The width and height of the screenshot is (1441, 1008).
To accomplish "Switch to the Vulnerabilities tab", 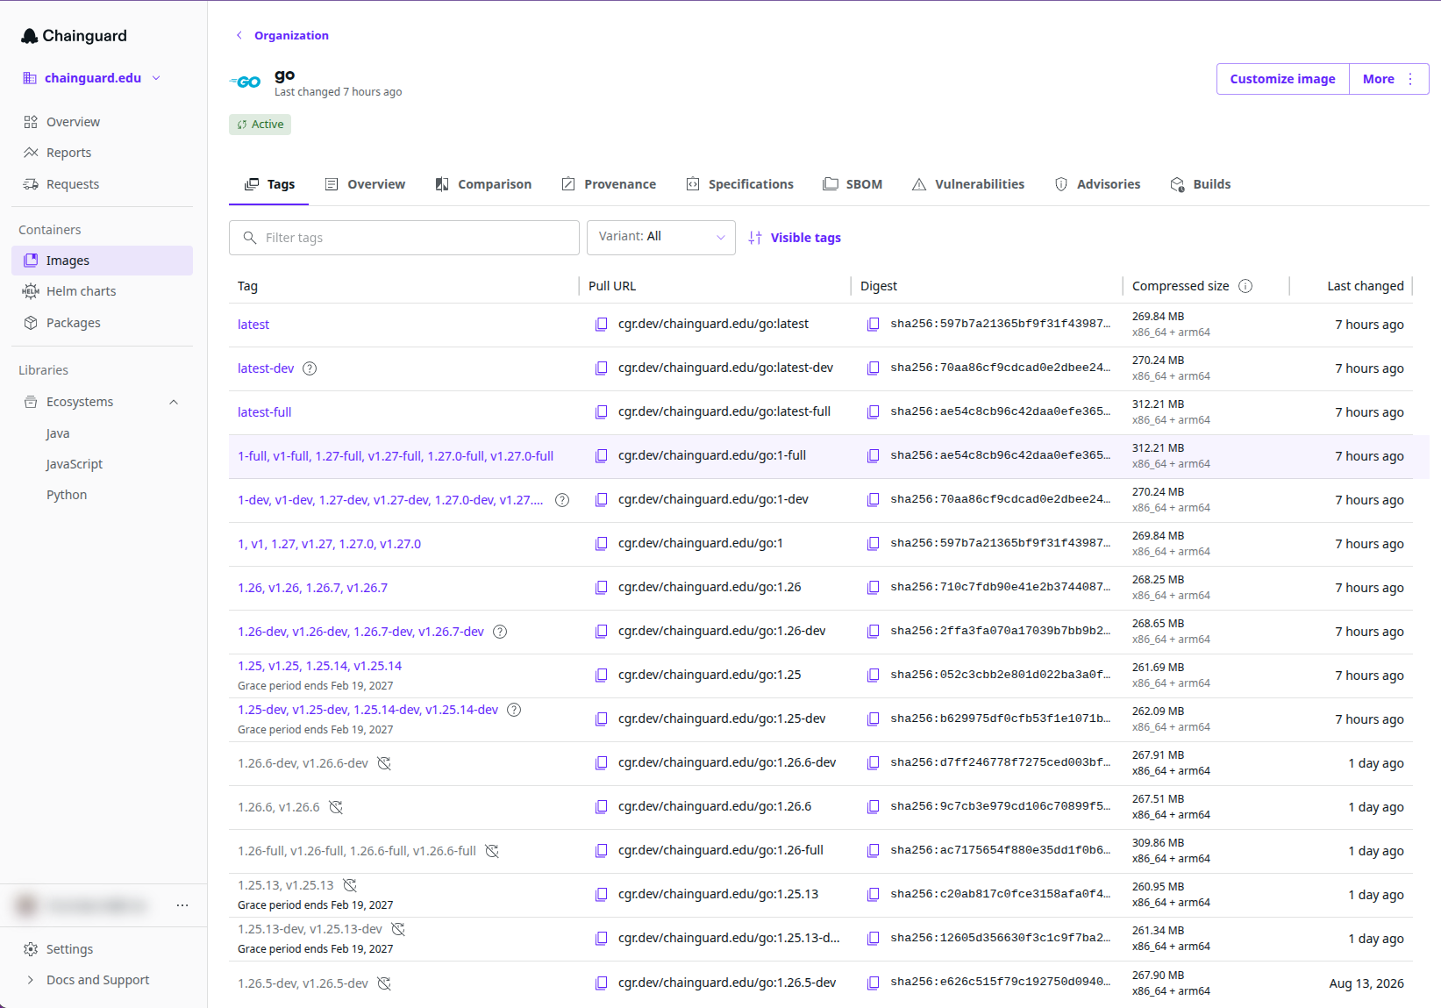I will point(968,184).
